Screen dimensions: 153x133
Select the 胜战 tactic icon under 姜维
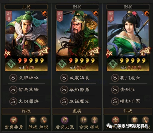tap(33, 120)
